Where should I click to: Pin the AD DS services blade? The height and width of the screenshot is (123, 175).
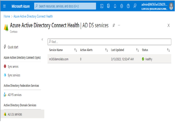[114, 25]
